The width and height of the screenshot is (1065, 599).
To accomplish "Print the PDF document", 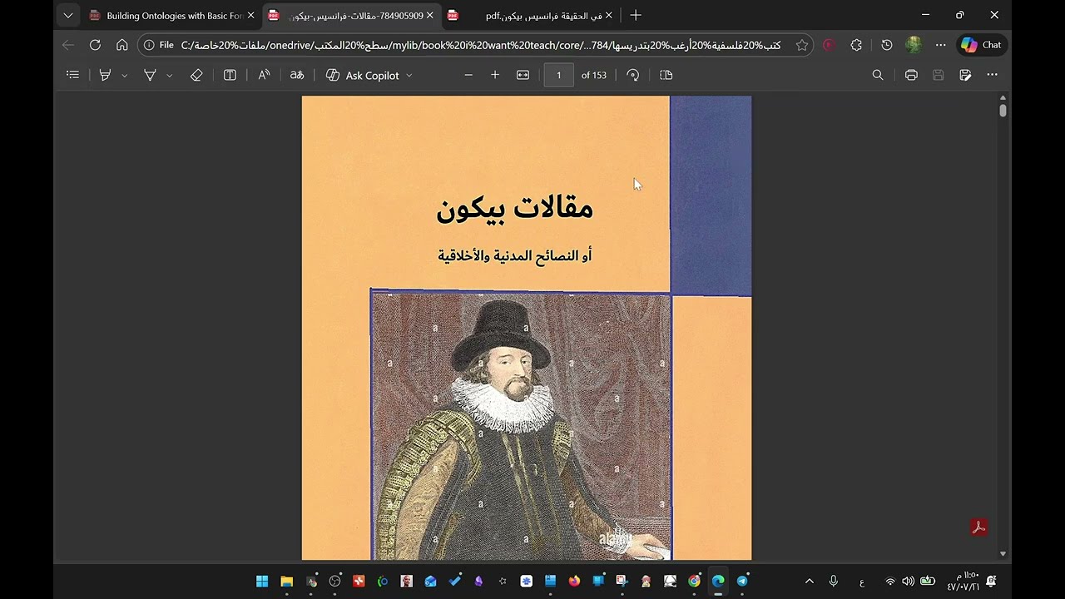I will pos(911,75).
